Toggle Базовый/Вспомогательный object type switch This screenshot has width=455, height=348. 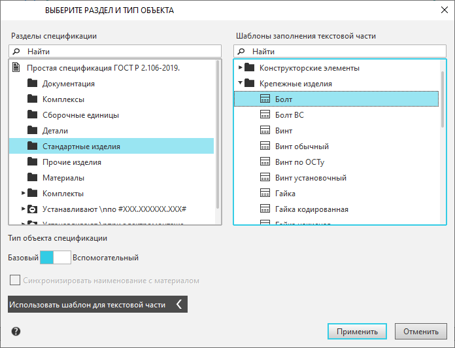[x=55, y=258]
